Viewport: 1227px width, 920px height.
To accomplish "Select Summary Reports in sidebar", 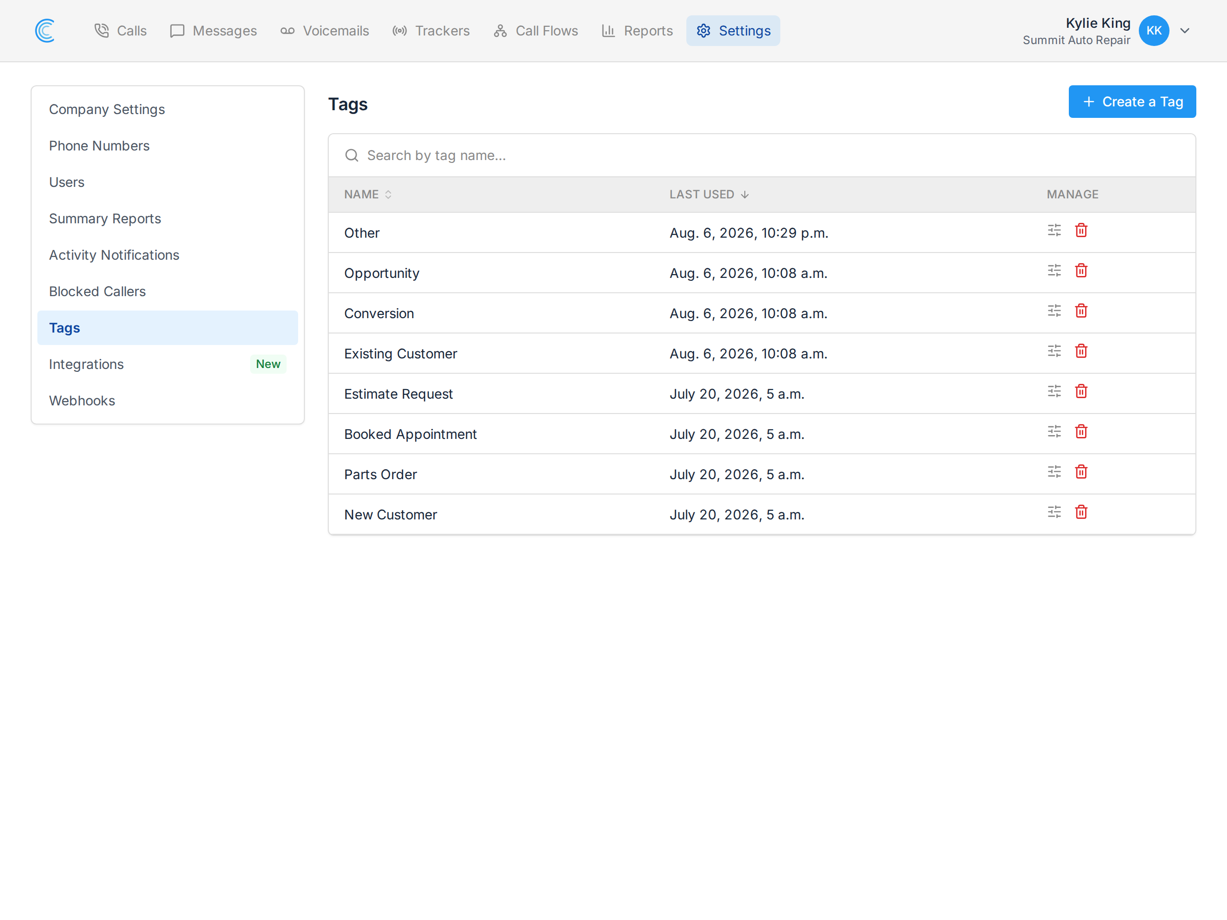I will (x=168, y=218).
